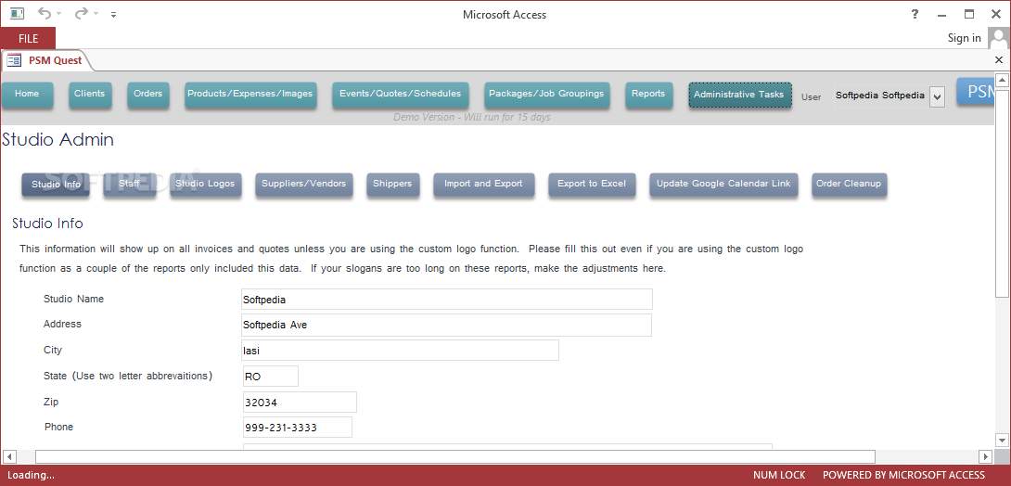This screenshot has height=486, width=1011.
Task: Click the horizontal scrollbar right arrow
Action: click(x=984, y=456)
